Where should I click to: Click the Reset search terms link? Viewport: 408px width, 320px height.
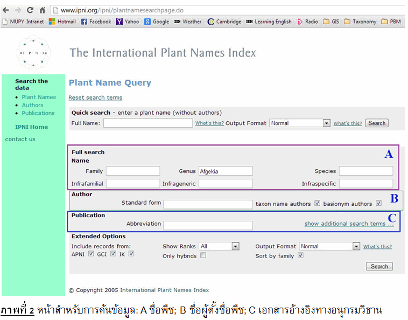click(x=95, y=98)
